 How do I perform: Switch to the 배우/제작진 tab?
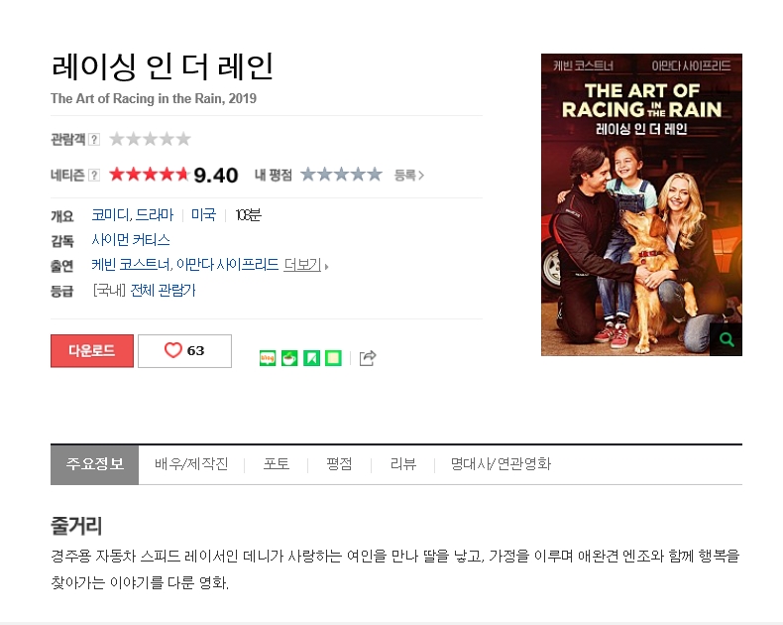click(191, 464)
